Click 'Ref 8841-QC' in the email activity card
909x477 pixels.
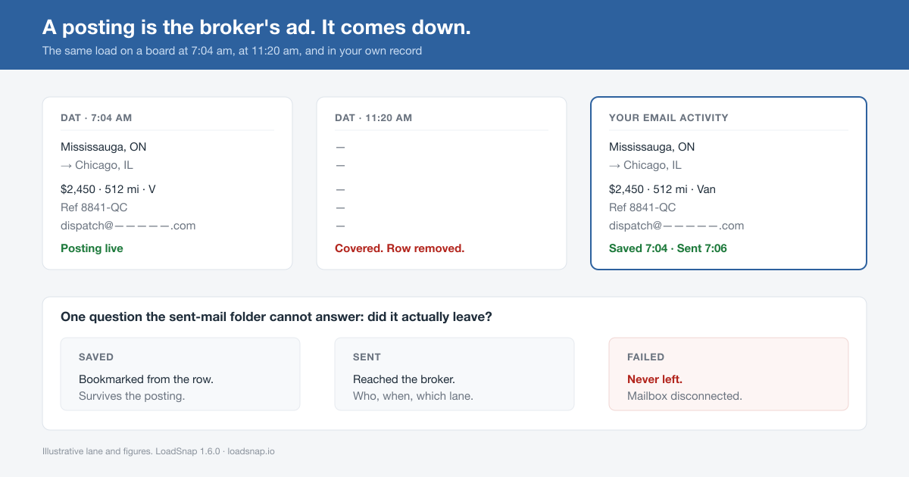point(642,207)
